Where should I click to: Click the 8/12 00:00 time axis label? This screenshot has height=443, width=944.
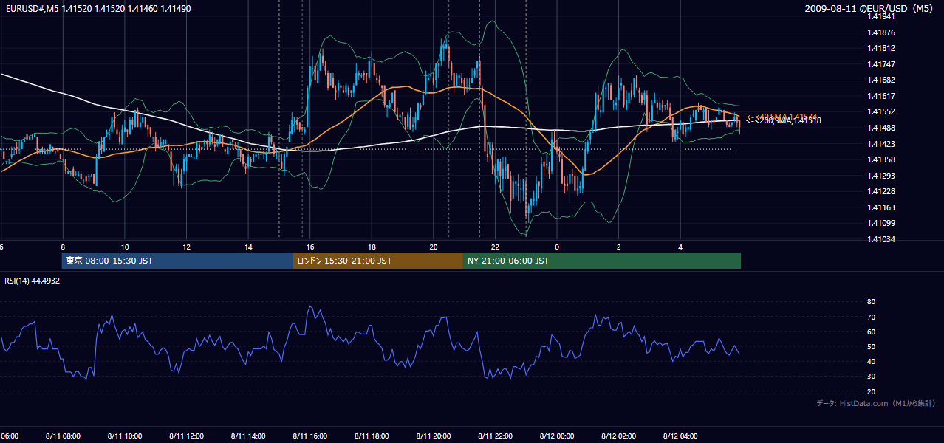(556, 436)
